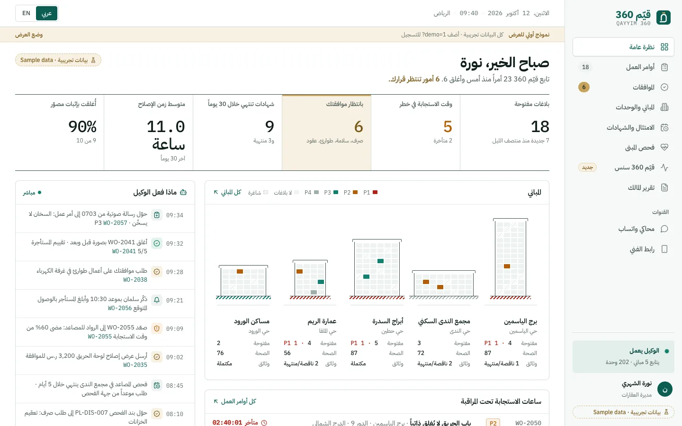This screenshot has width=682, height=426.
Task: Open work order WO-2035 link
Action: click(135, 365)
